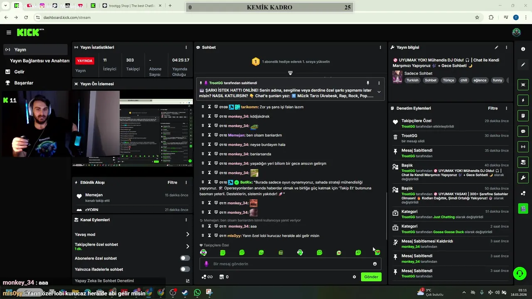Click the stream preview video thumbnail
Screen dimensions: 532x299
(x=132, y=128)
